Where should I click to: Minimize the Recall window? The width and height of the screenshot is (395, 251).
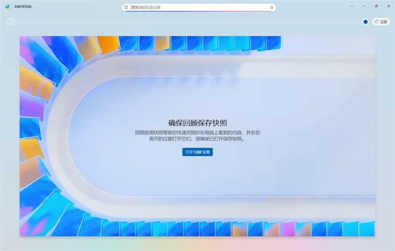364,6
